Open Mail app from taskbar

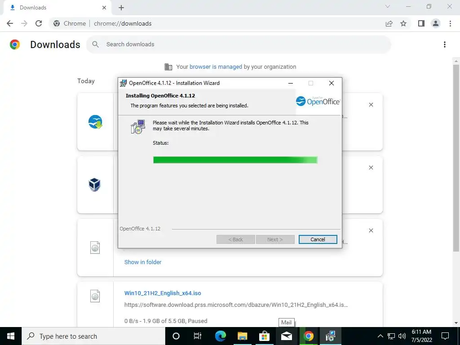coord(286,336)
